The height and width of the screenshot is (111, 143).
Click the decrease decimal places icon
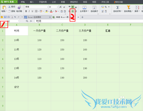click(x=106, y=11)
